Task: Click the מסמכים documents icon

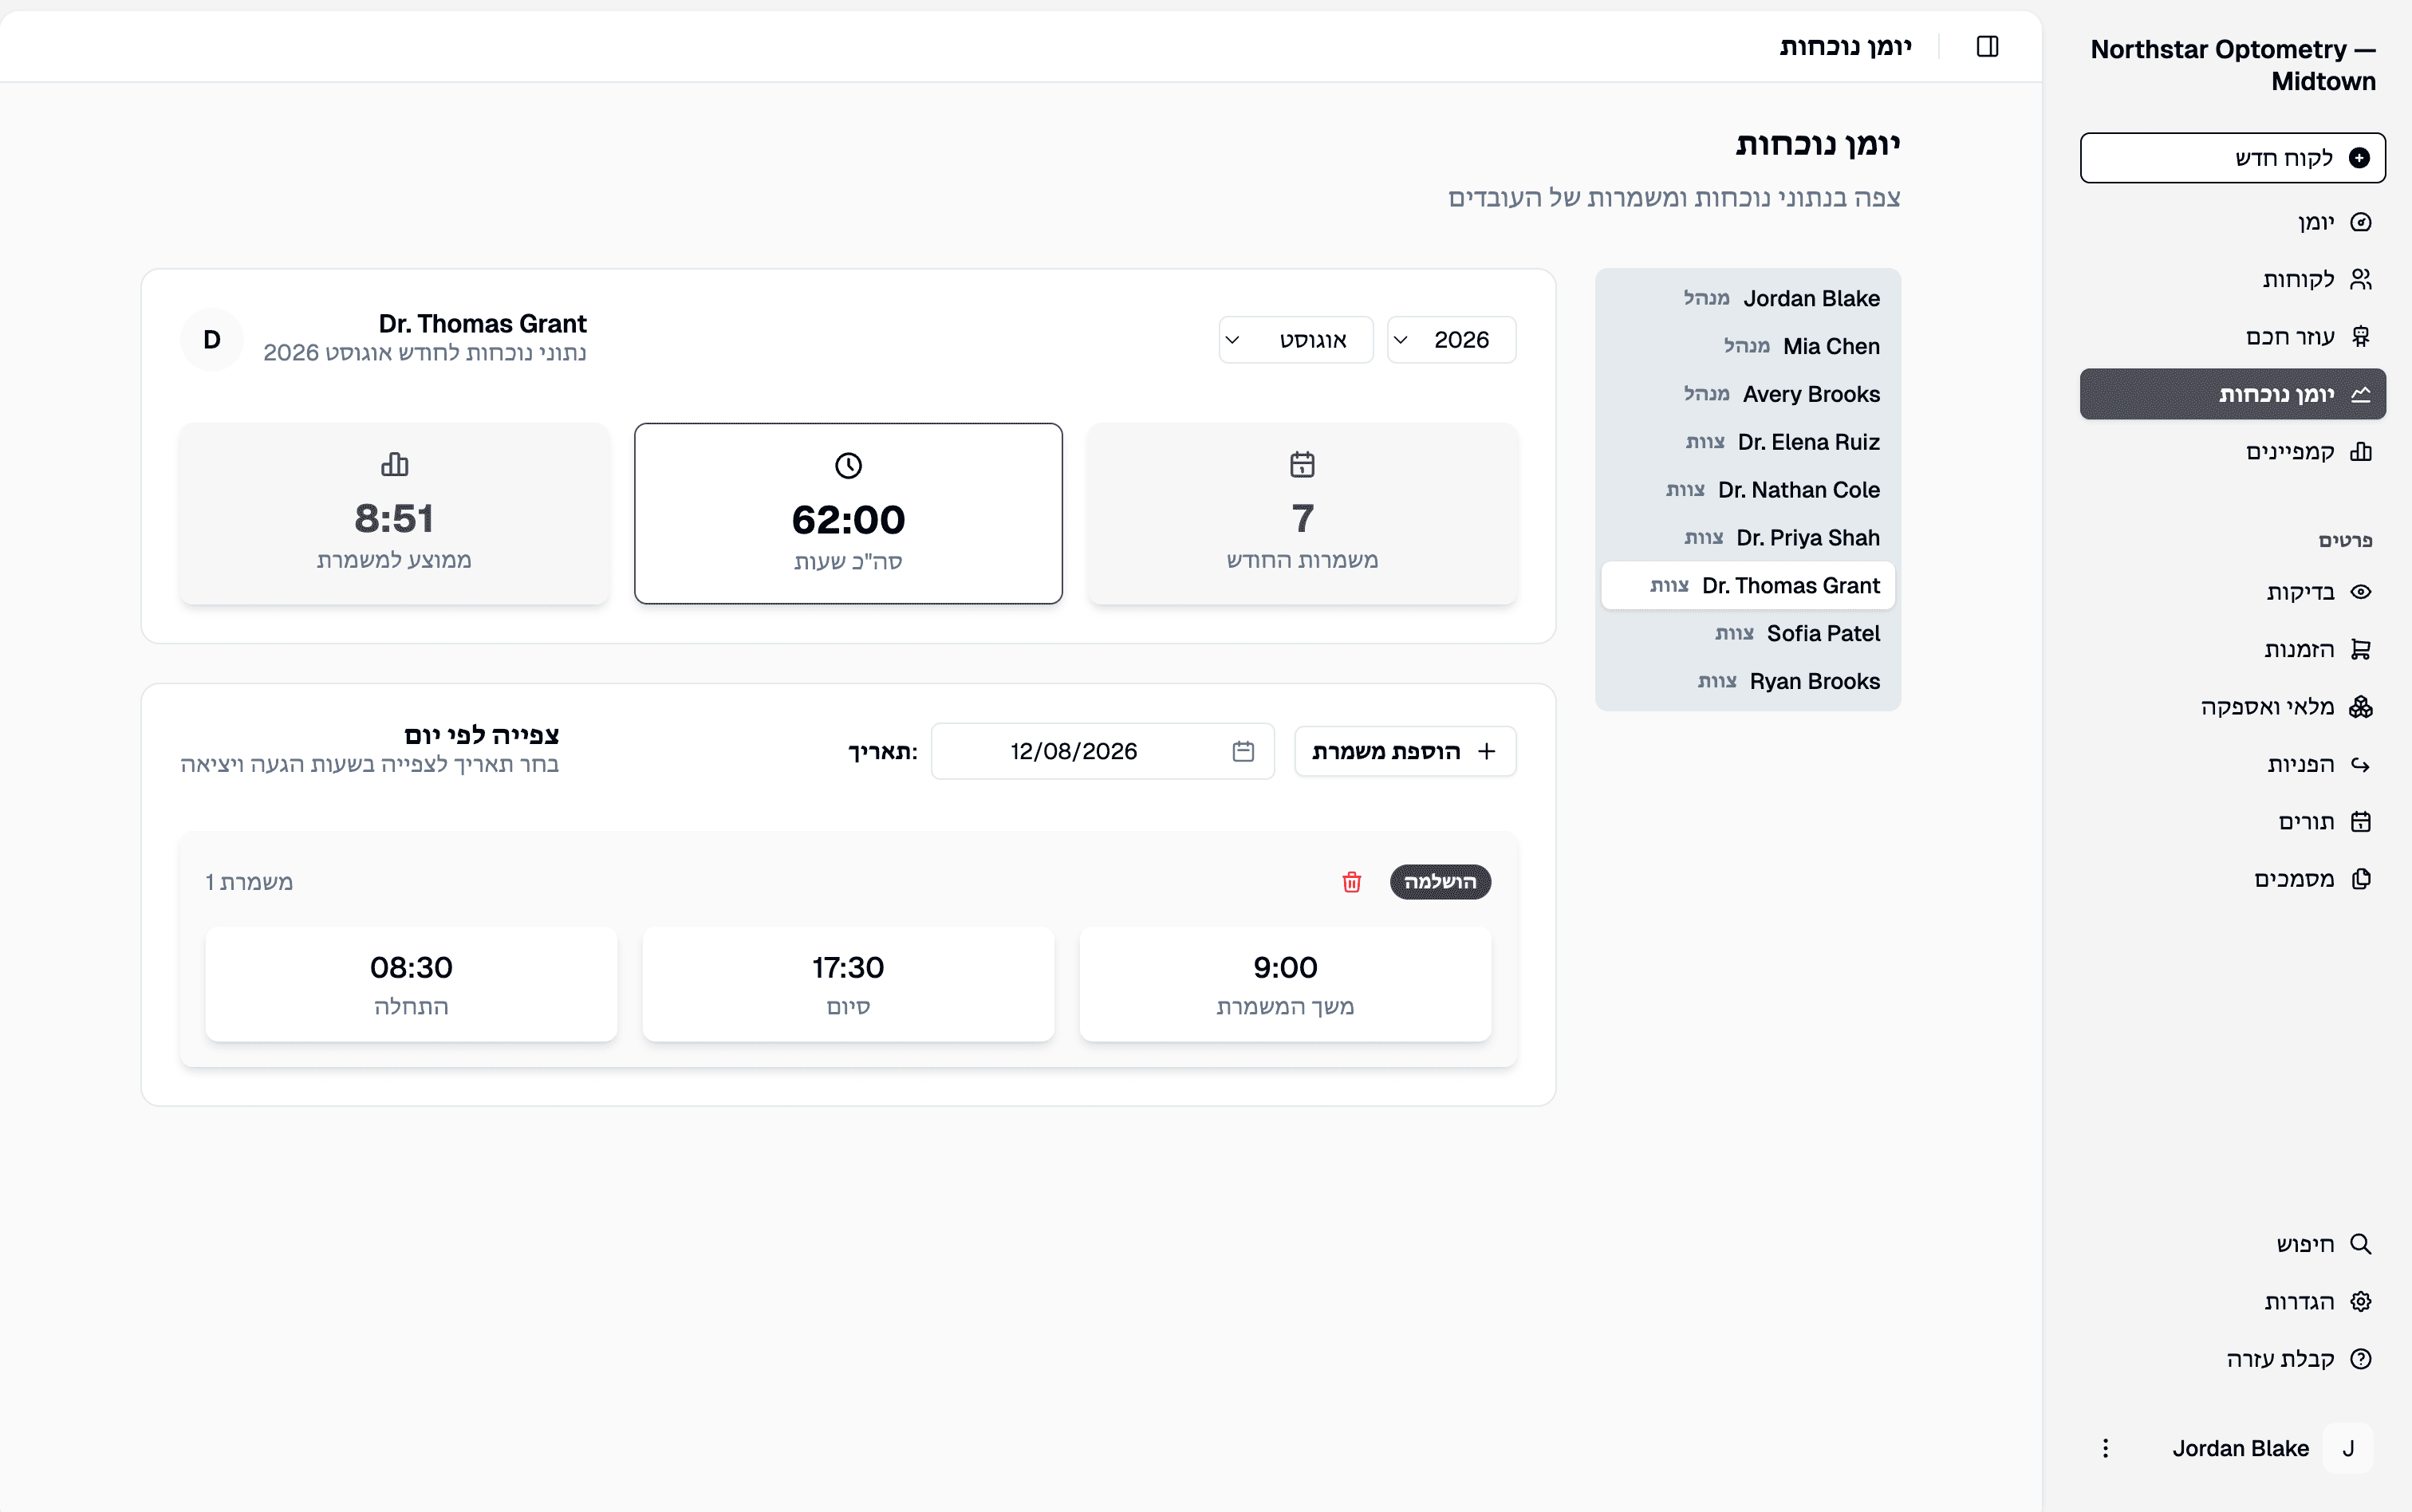Action: click(x=2360, y=879)
